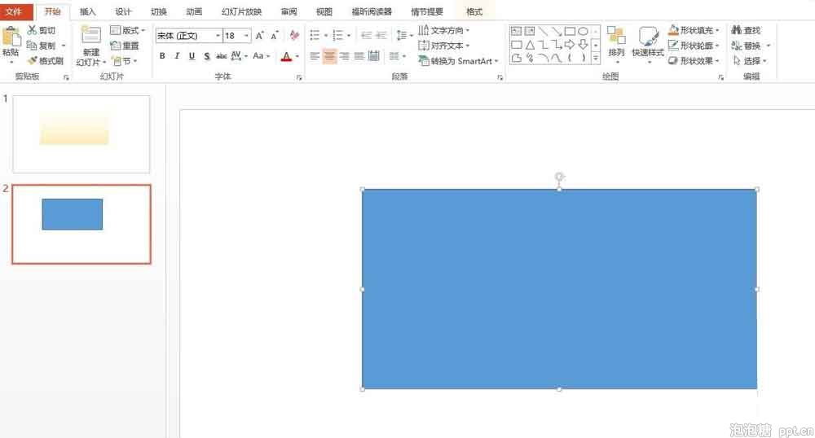The image size is (815, 438).
Task: Open the Format (格式) ribbon tab
Action: (x=474, y=12)
